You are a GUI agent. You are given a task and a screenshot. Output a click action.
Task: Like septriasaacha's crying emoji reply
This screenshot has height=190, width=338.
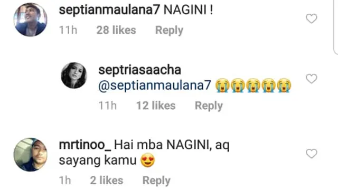312,79
